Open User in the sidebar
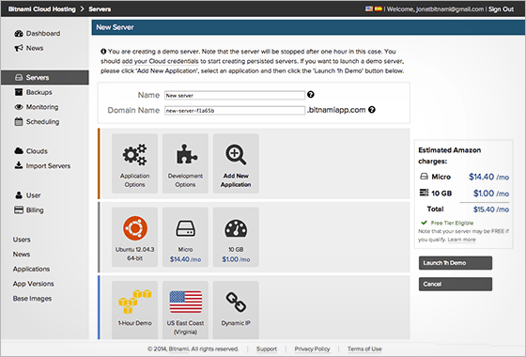 (x=27, y=195)
